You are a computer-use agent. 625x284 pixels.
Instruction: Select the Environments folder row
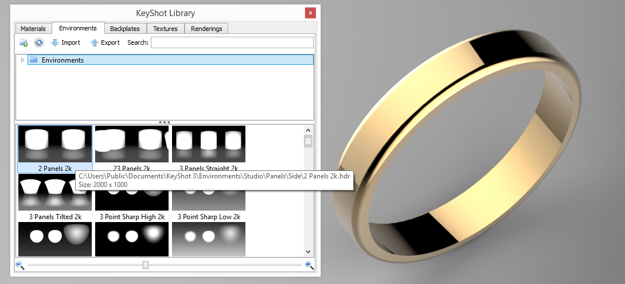[171, 60]
